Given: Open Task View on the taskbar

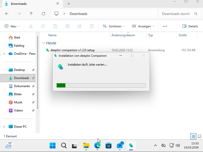Looking at the screenshot, I should tap(75, 146).
